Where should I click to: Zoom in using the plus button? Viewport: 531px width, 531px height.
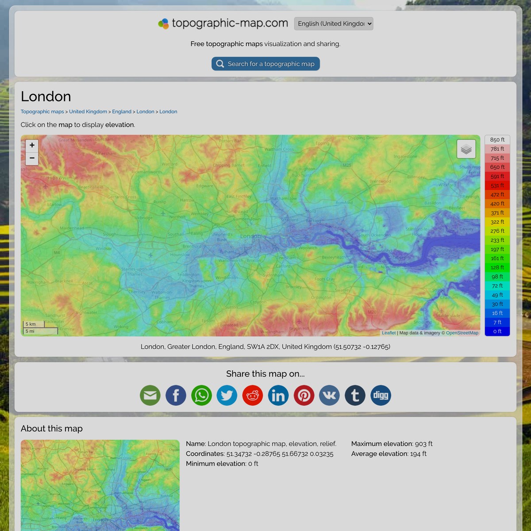[x=31, y=145]
